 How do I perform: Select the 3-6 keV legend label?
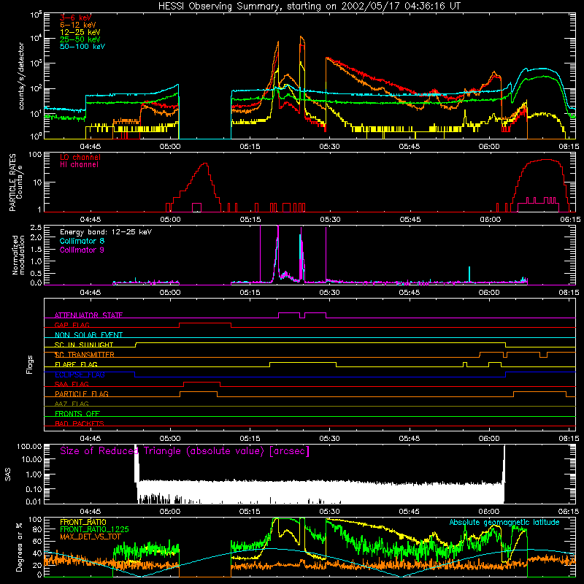pyautogui.click(x=75, y=18)
